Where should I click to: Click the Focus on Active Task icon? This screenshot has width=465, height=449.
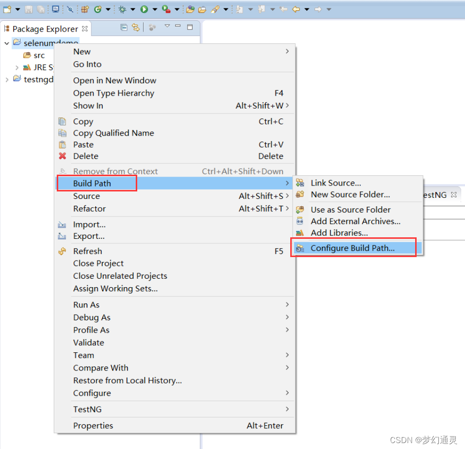[x=152, y=28]
